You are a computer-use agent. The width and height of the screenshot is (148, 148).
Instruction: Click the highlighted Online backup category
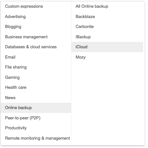[36, 108]
